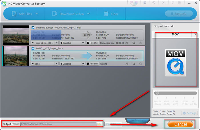Viewport: 200px width, 130px height.
Task: Click the Audio Codec: Smart Fit text
Action: click(164, 114)
